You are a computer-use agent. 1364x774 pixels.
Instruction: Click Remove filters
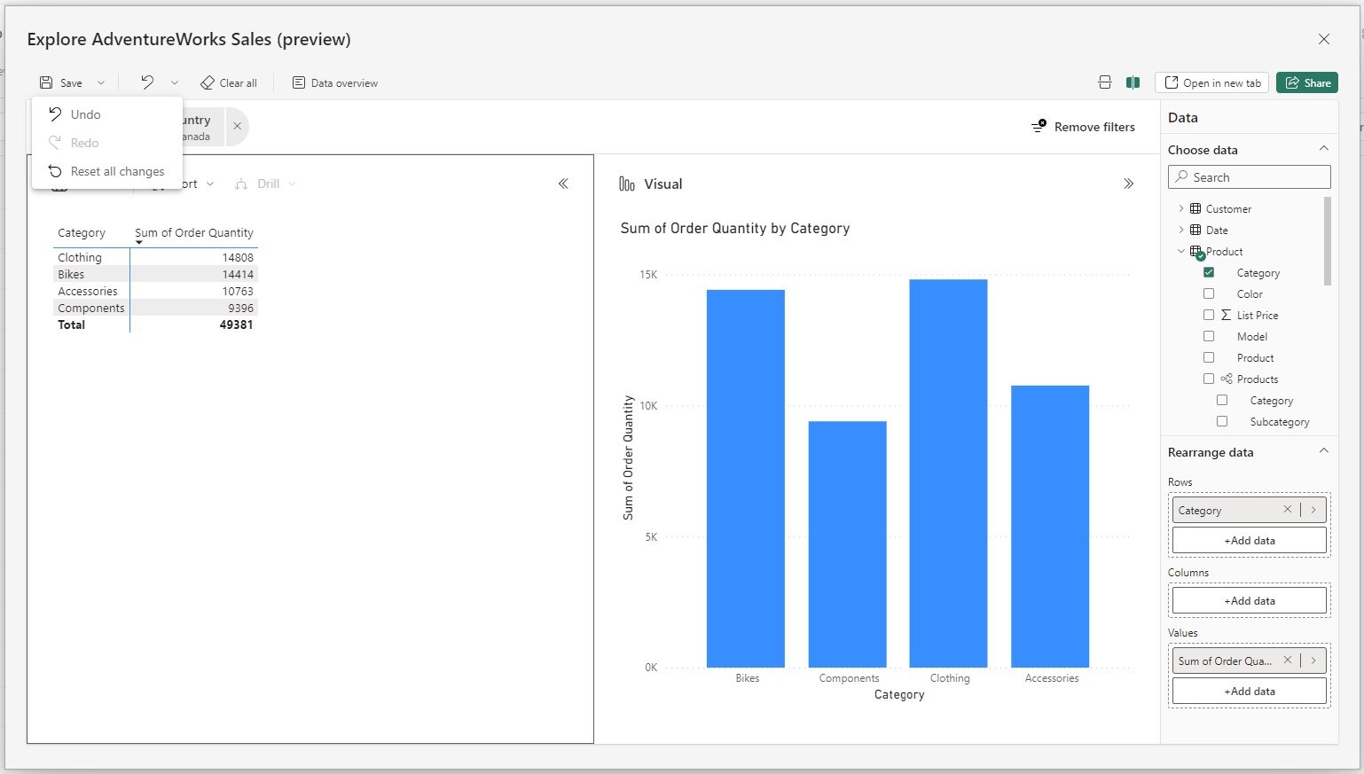(x=1083, y=127)
